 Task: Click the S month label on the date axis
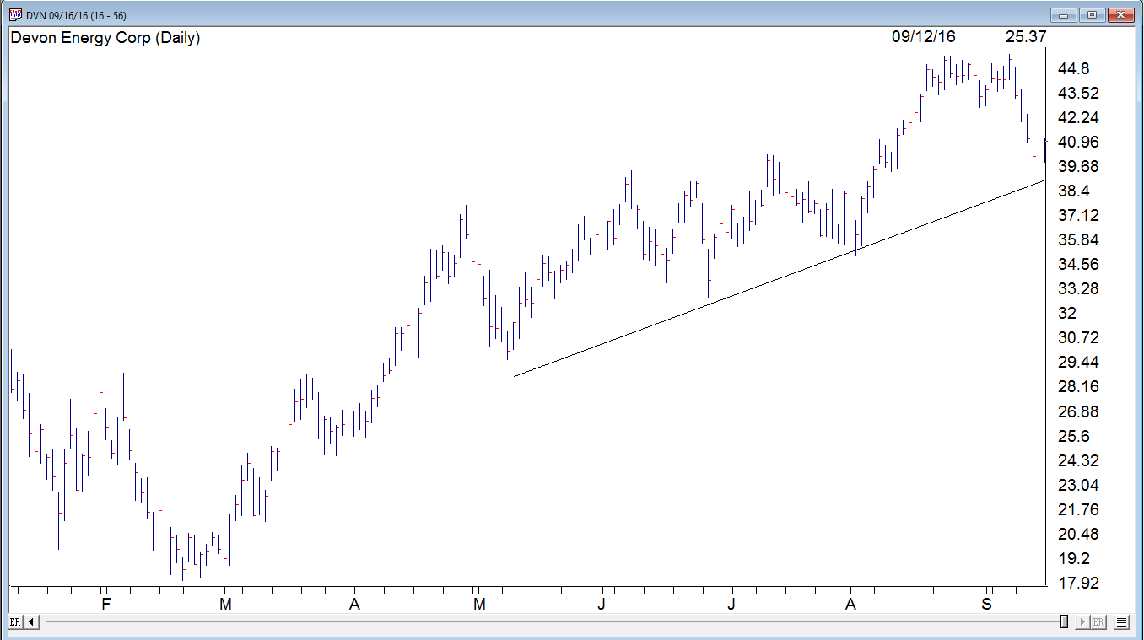986,604
